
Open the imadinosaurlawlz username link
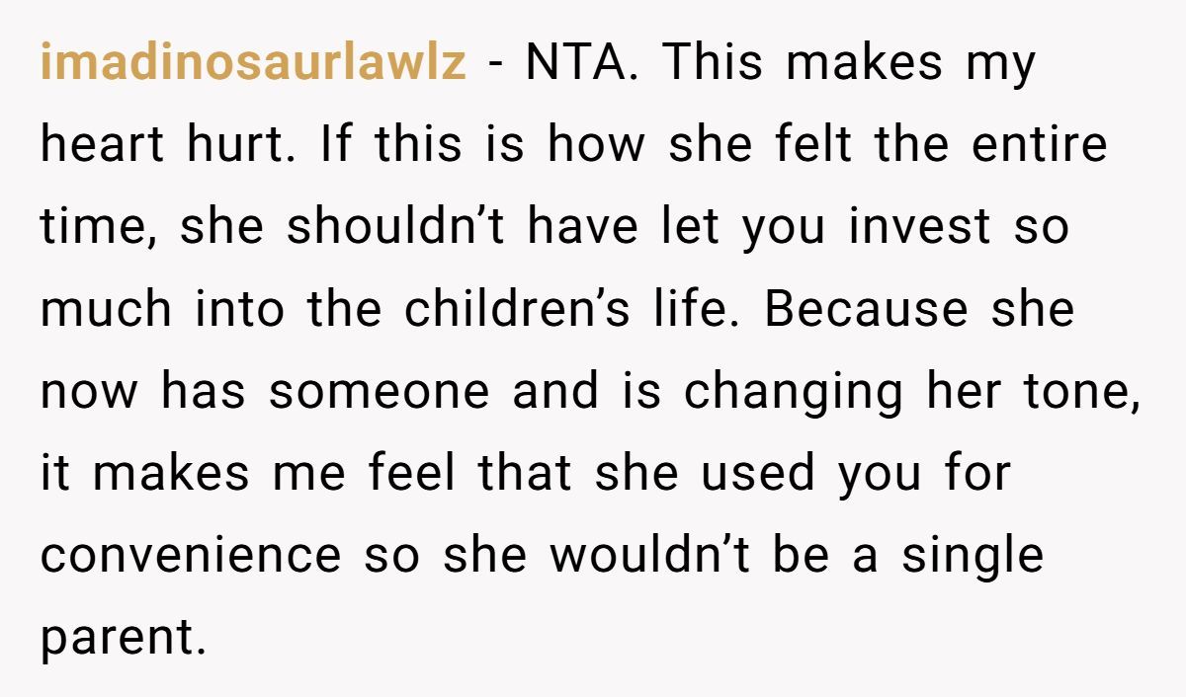tap(253, 63)
